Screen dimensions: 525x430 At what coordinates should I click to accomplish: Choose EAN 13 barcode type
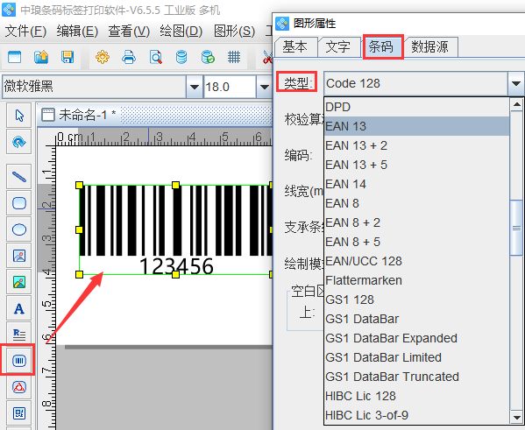416,126
